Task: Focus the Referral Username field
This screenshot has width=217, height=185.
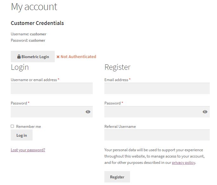Action: tap(157, 135)
